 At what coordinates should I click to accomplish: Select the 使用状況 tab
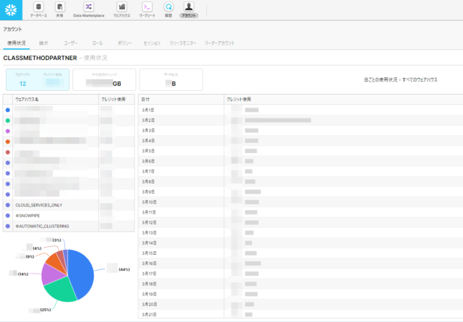point(17,43)
